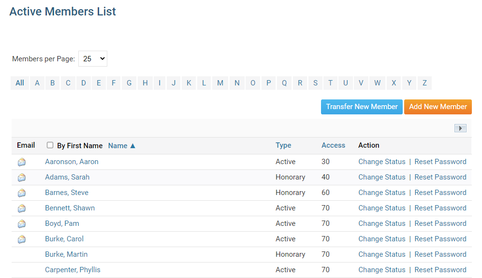Open Carpenter, Phyllis member profile
The image size is (482, 278).
(x=73, y=270)
